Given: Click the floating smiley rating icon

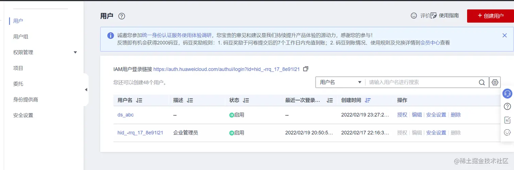Looking at the screenshot, I should (x=507, y=133).
